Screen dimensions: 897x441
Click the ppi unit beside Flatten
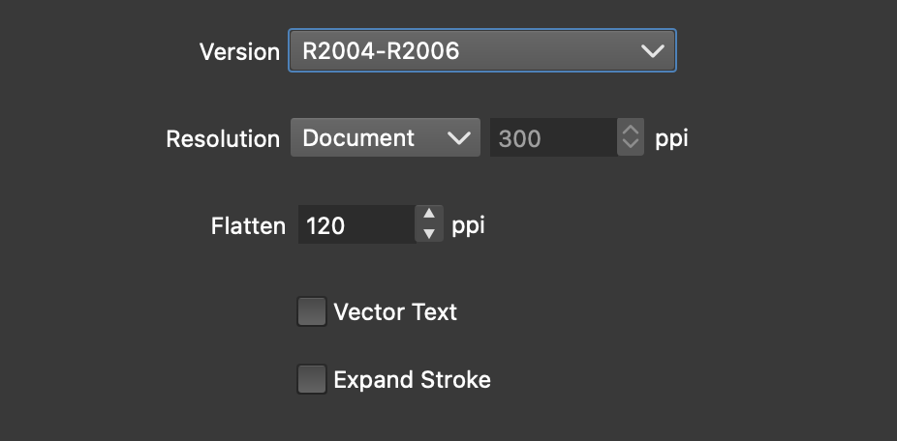[x=468, y=226]
